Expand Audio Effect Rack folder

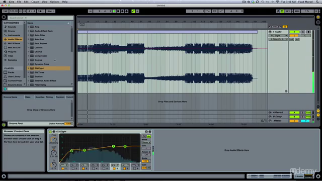[x=29, y=31]
